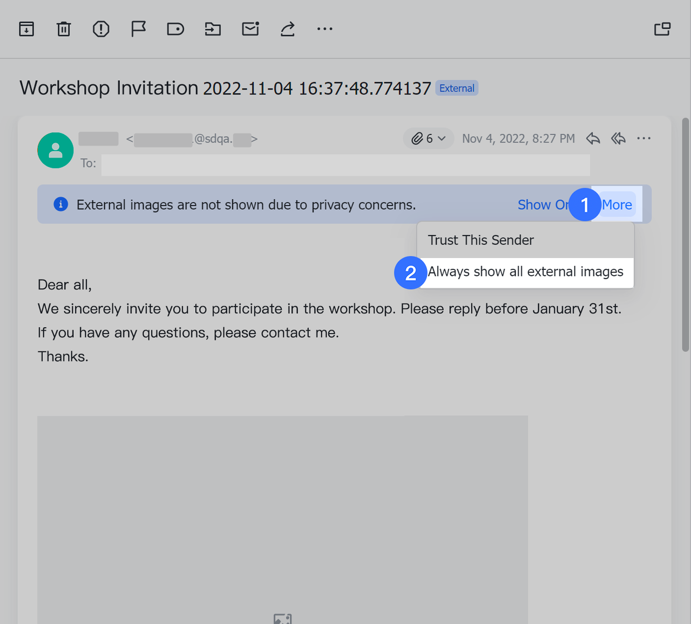Reply all to this email
Viewport: 691px width, 624px height.
pyautogui.click(x=618, y=139)
